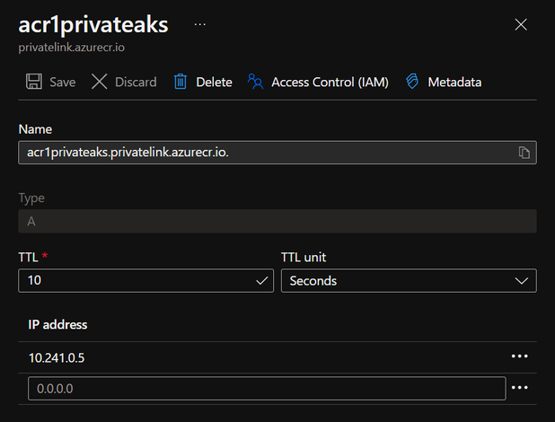555x422 pixels.
Task: Open the ellipsis menu beside the acr1privateaks title
Action: [x=200, y=24]
